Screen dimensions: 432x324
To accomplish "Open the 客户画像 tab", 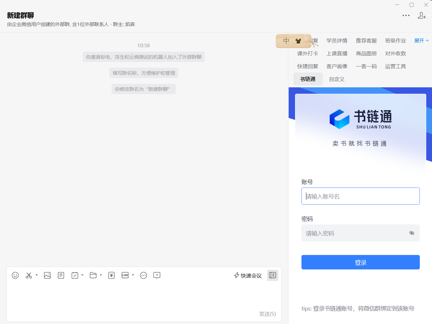I will coord(337,66).
